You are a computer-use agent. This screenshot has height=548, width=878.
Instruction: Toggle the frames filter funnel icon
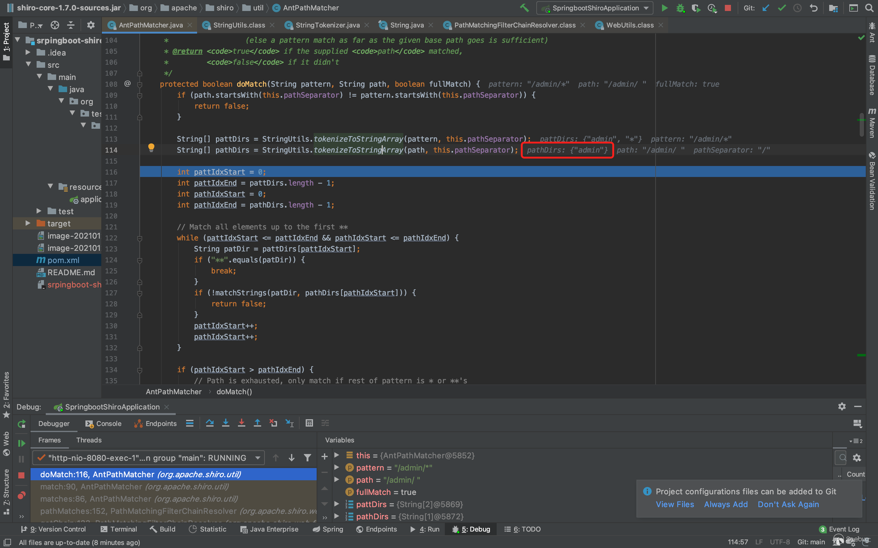point(307,458)
